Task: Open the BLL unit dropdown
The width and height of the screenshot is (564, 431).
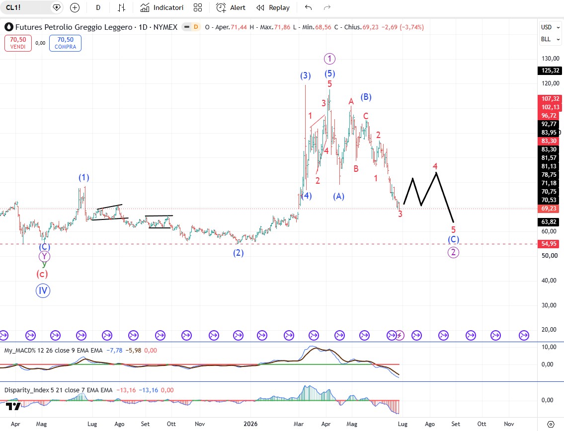Action: [550, 39]
